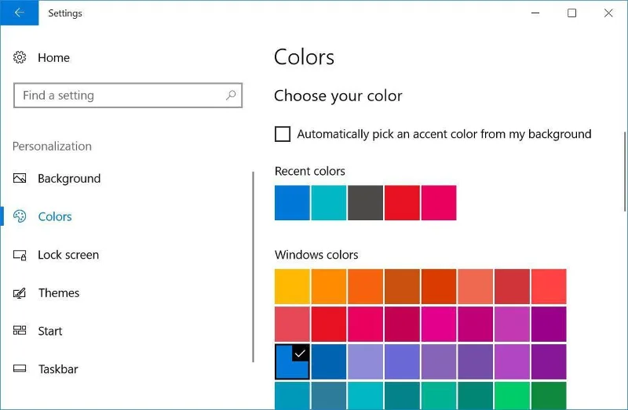Click the Themes brush icon
The height and width of the screenshot is (410, 628).
click(x=20, y=293)
